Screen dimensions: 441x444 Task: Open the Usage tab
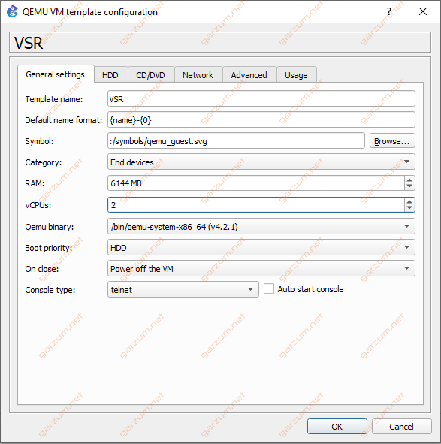tap(296, 75)
